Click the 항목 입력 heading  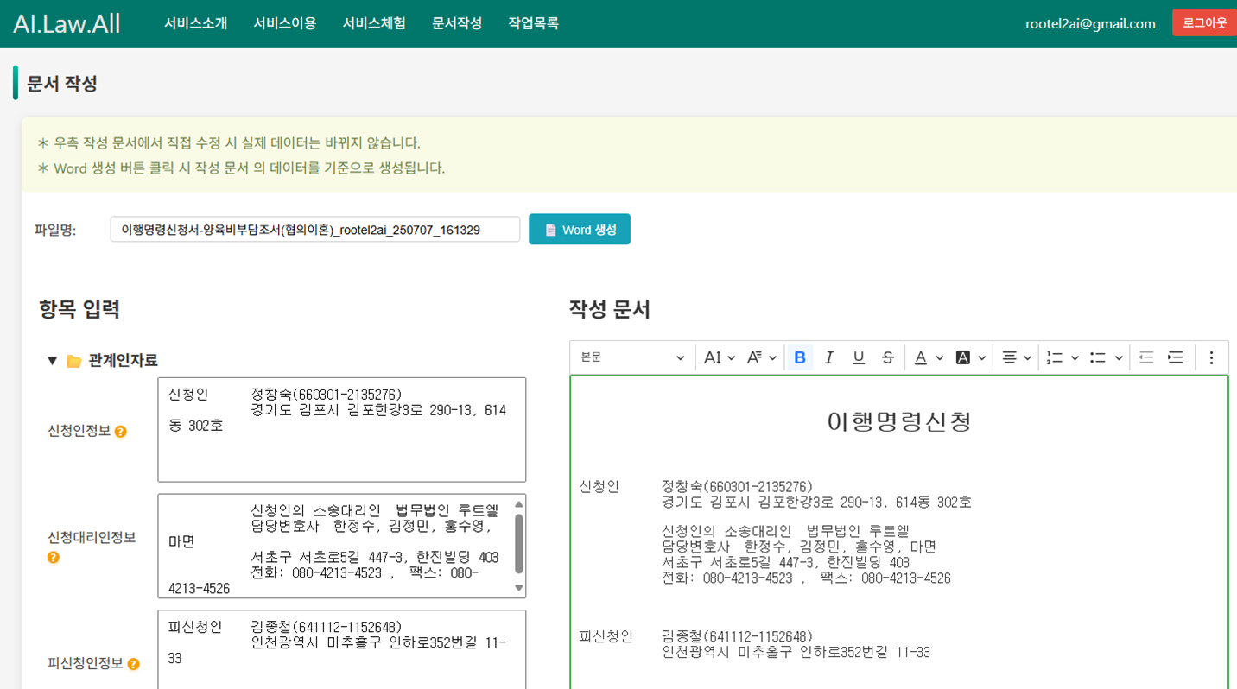pos(79,309)
